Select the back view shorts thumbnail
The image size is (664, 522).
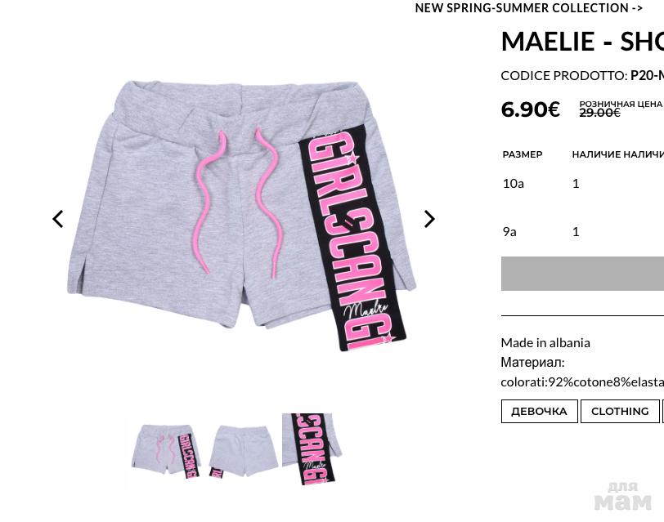coord(243,452)
